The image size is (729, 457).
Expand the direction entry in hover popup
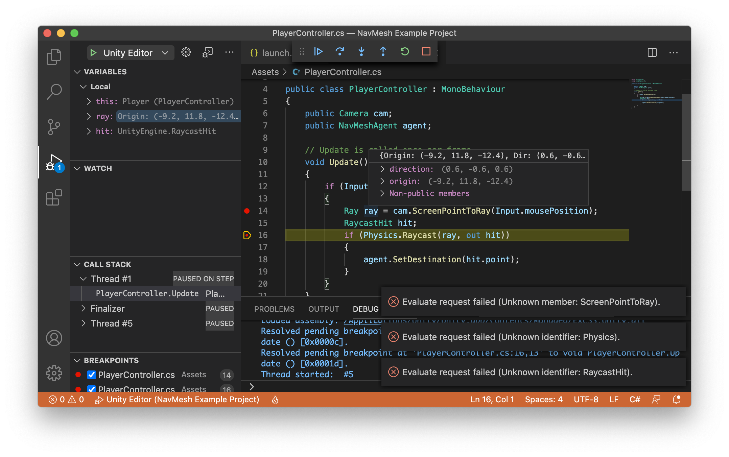point(382,169)
